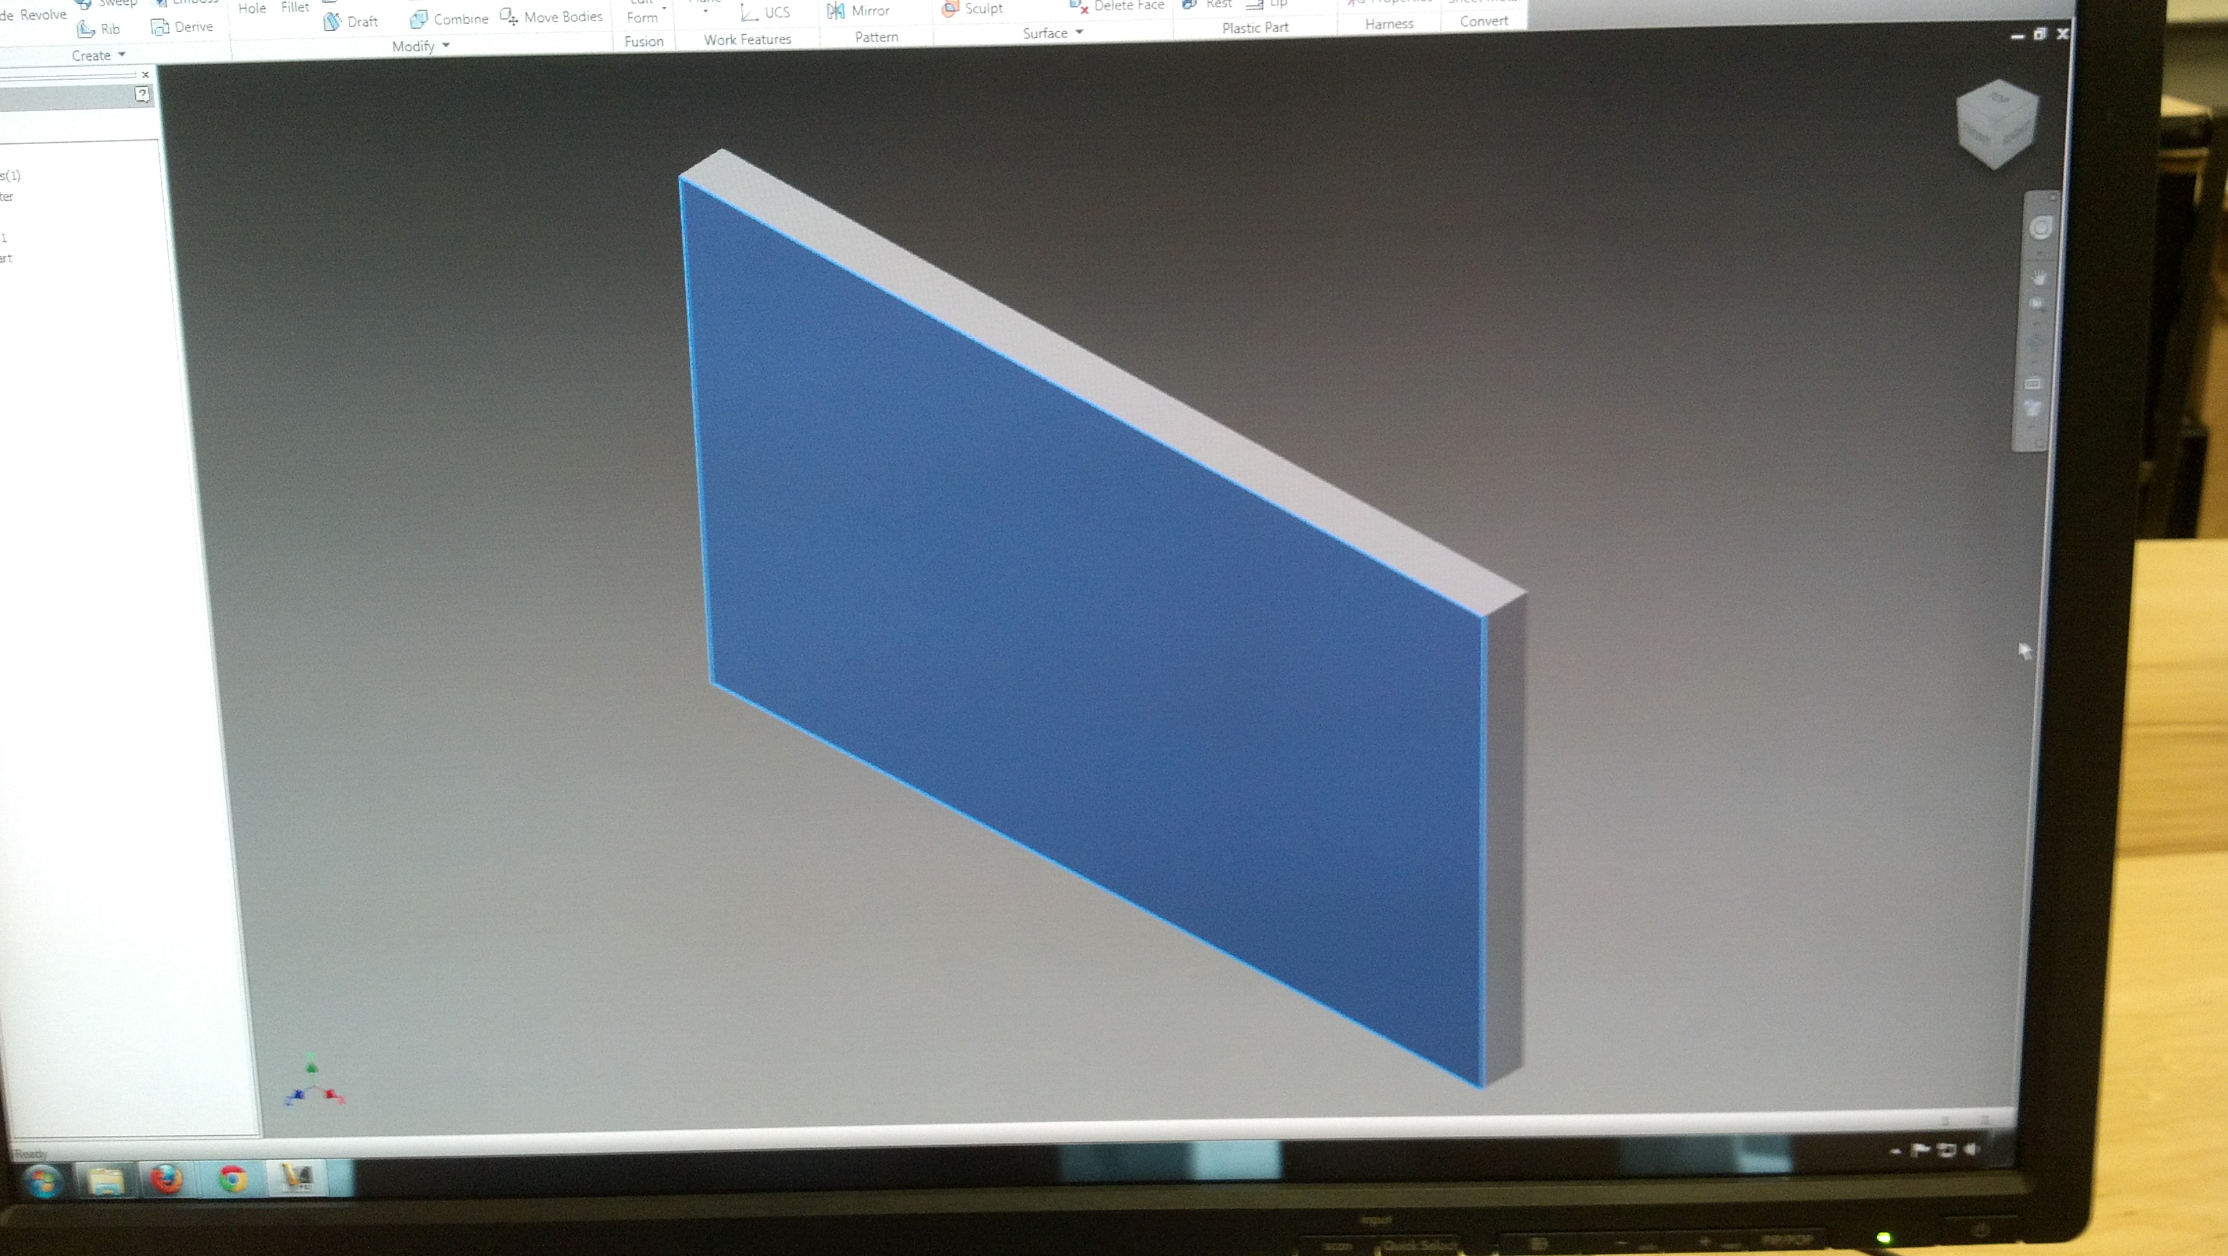Select the Rib tool
Screen dimensions: 2228x1256
98,29
